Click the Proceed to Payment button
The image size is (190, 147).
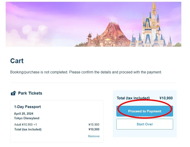click(145, 111)
